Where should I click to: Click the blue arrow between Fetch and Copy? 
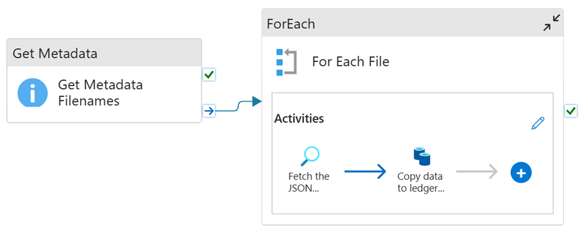click(x=365, y=171)
